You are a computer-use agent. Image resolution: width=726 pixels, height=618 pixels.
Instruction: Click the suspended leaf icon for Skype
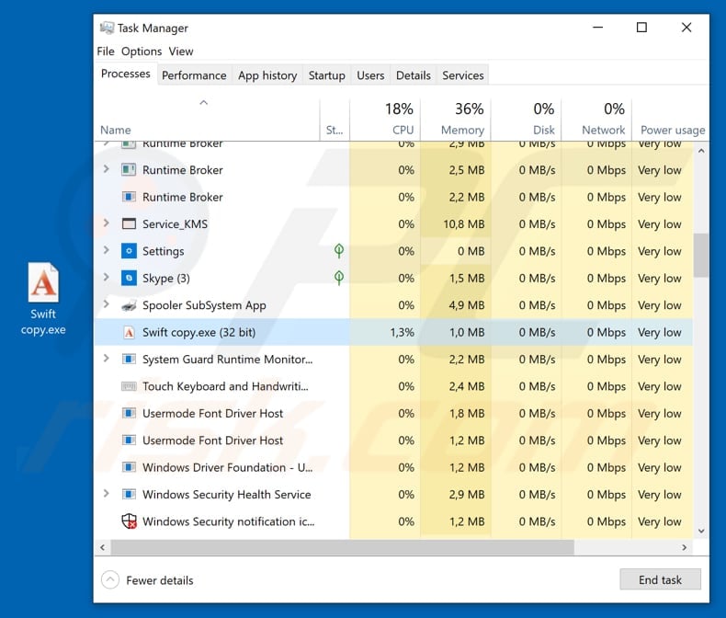(339, 278)
